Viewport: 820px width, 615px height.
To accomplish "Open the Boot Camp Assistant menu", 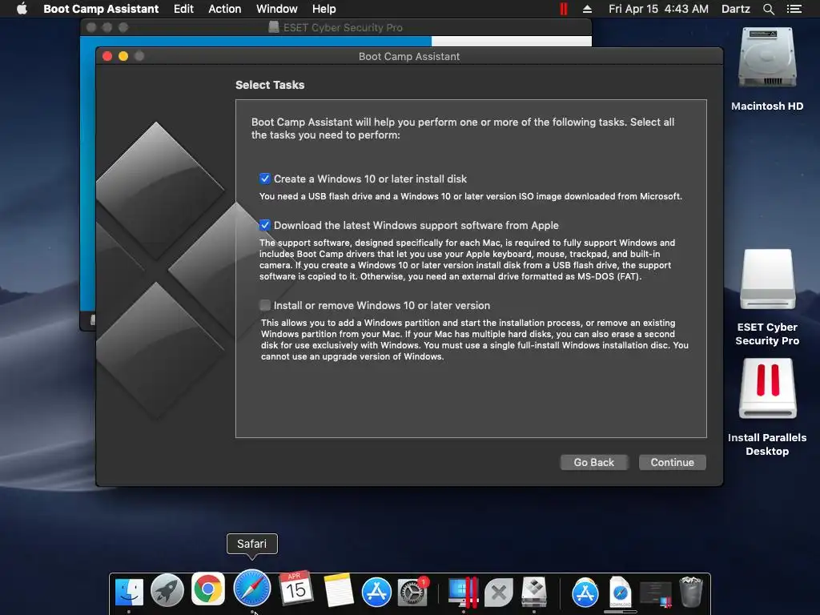I will [x=101, y=9].
